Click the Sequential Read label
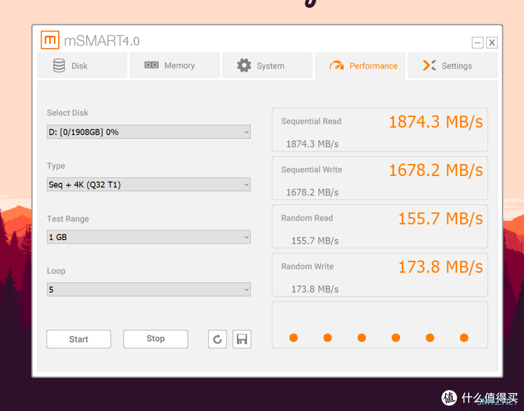Viewport: 524px width, 411px height. pos(311,121)
